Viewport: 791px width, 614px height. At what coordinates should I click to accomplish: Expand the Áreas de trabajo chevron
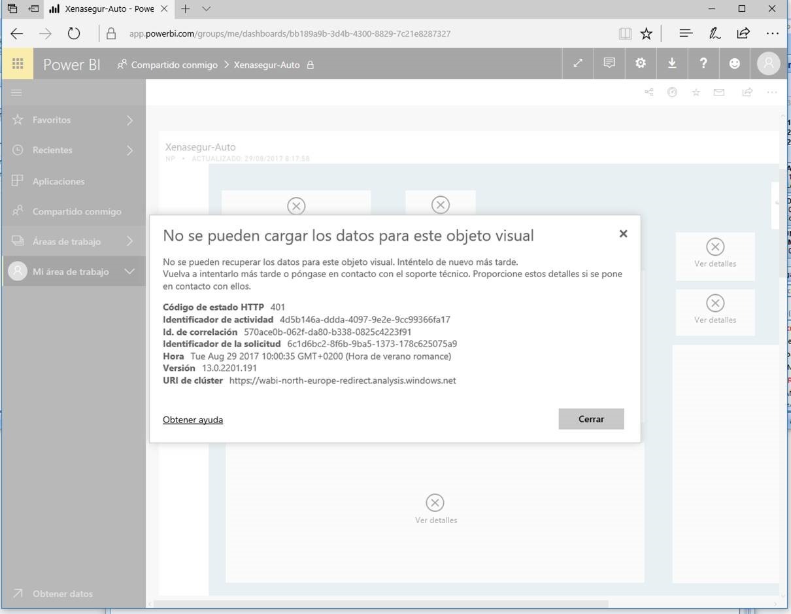[130, 241]
